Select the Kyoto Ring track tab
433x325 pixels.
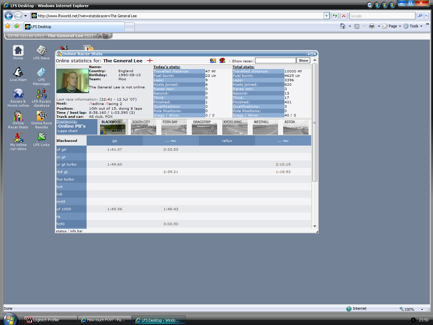click(x=235, y=127)
